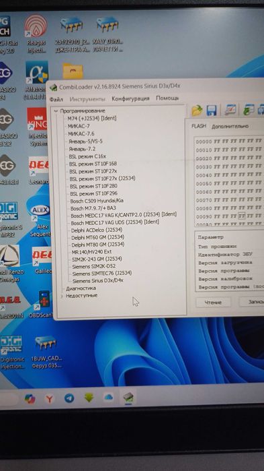Image resolution: width=264 pixels, height=471 pixels.
Task: Open the yellow folder on the desktop
Action: (73, 71)
